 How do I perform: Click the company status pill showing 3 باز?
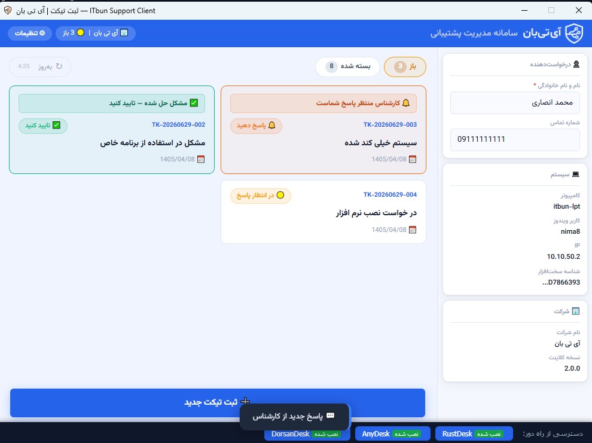point(96,33)
